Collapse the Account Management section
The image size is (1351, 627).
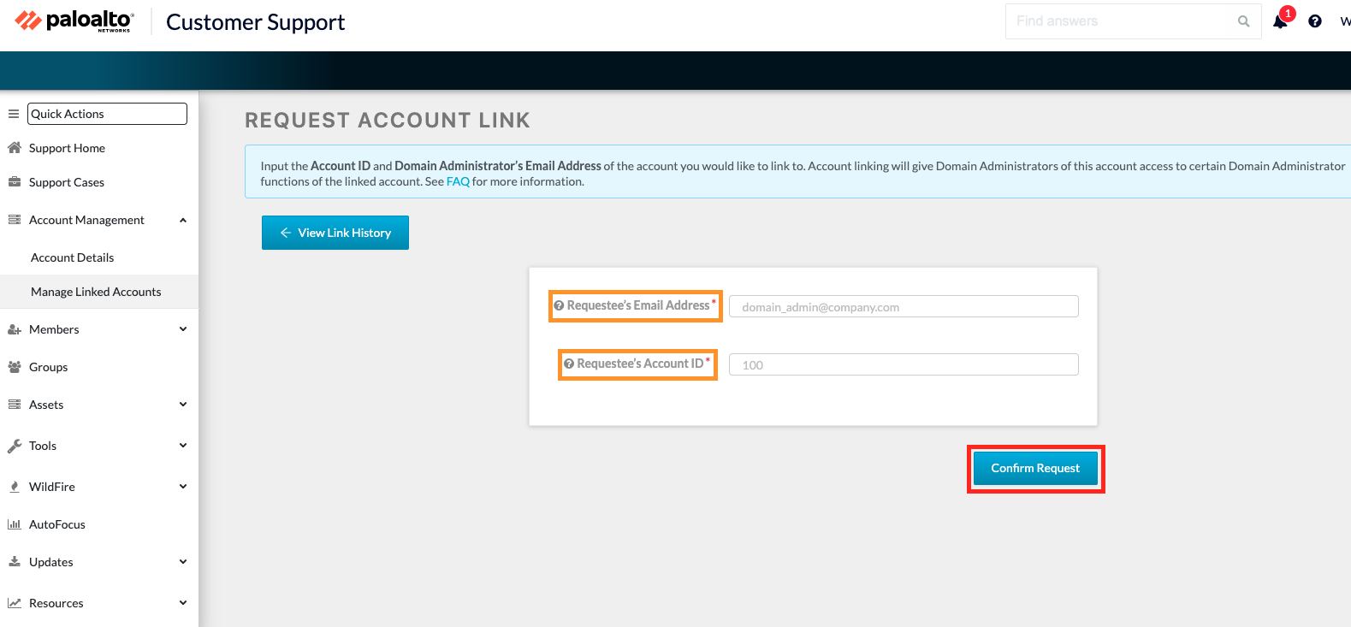[x=183, y=220]
